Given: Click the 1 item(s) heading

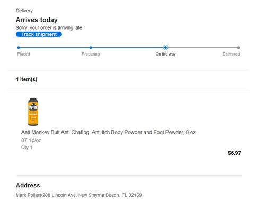Looking at the screenshot, I should 26,79.
